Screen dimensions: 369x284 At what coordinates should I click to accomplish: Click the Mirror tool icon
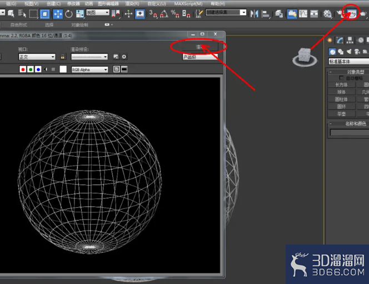[254, 14]
